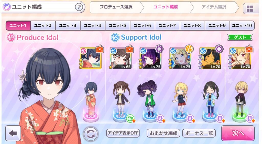
Task: Switch to ユニット10 tab
Action: pos(242,25)
